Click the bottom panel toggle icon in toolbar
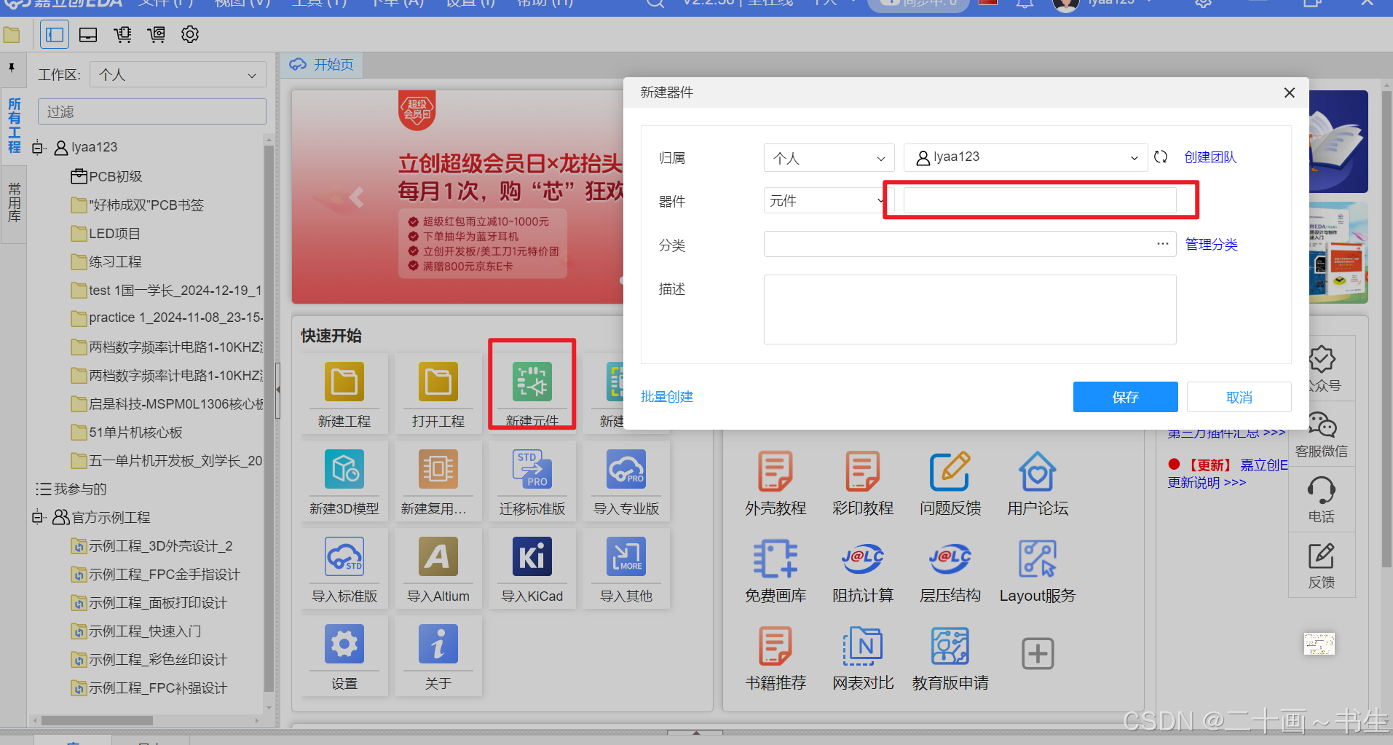 click(88, 34)
